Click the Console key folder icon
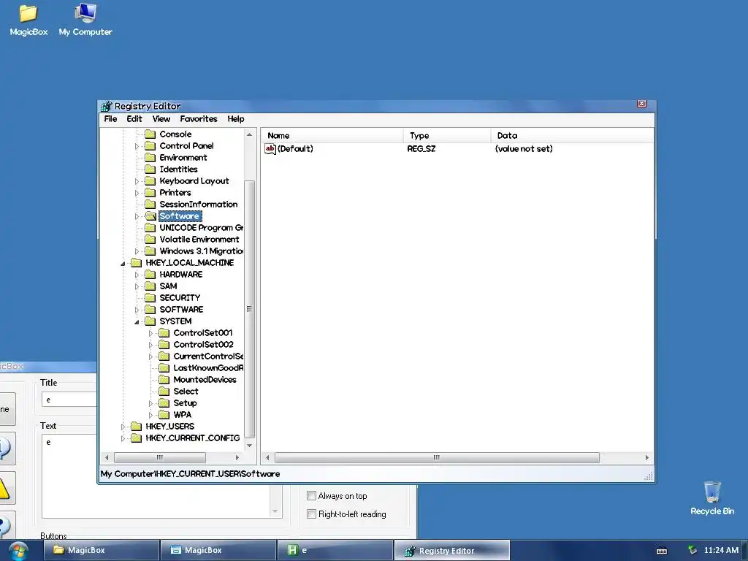This screenshot has width=748, height=561. coord(150,134)
